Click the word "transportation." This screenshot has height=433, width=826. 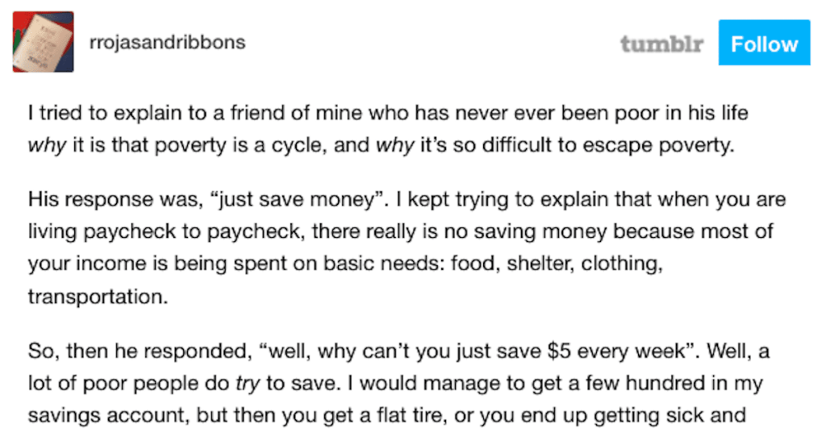point(98,297)
